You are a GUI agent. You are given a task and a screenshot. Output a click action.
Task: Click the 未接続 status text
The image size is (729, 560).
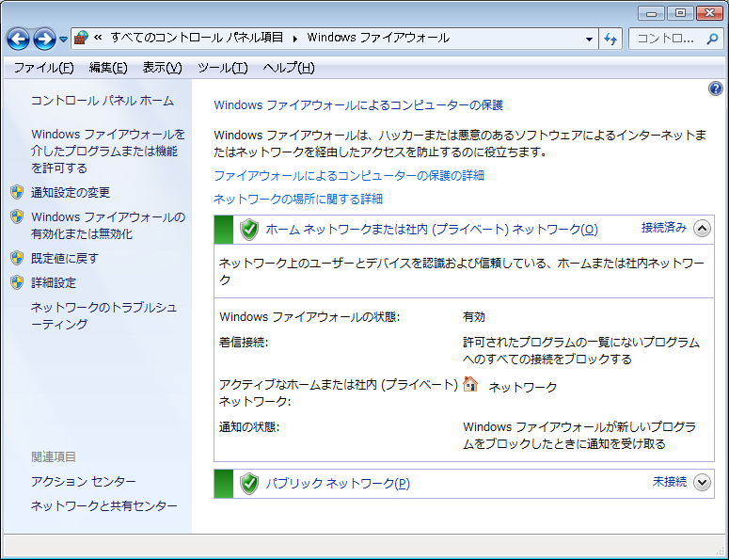tap(670, 482)
